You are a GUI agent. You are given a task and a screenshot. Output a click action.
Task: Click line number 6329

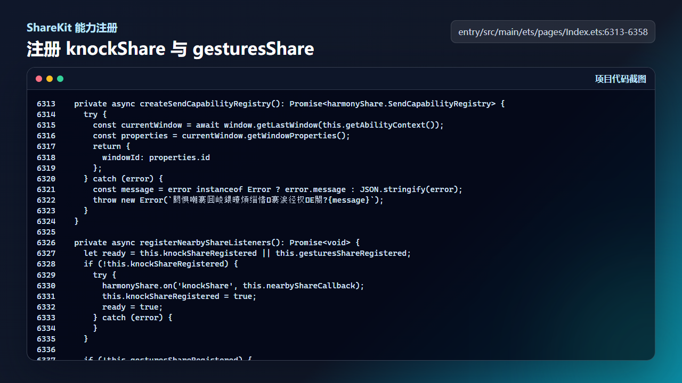(46, 275)
